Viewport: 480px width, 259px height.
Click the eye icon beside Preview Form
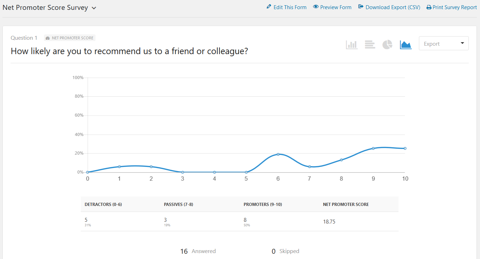click(x=316, y=7)
